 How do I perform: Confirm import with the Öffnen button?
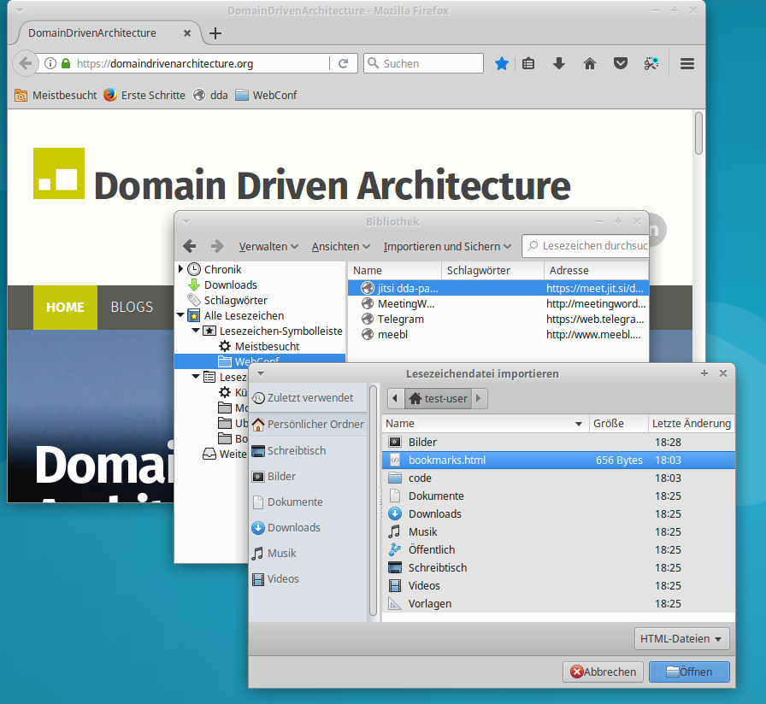[689, 672]
